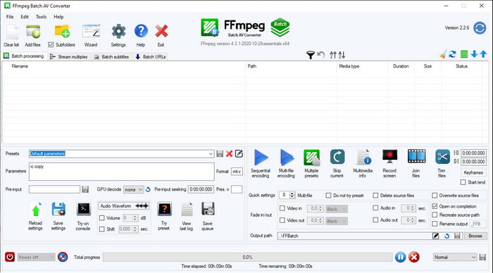The width and height of the screenshot is (493, 273).
Task: Open View last log
Action: 187,210
